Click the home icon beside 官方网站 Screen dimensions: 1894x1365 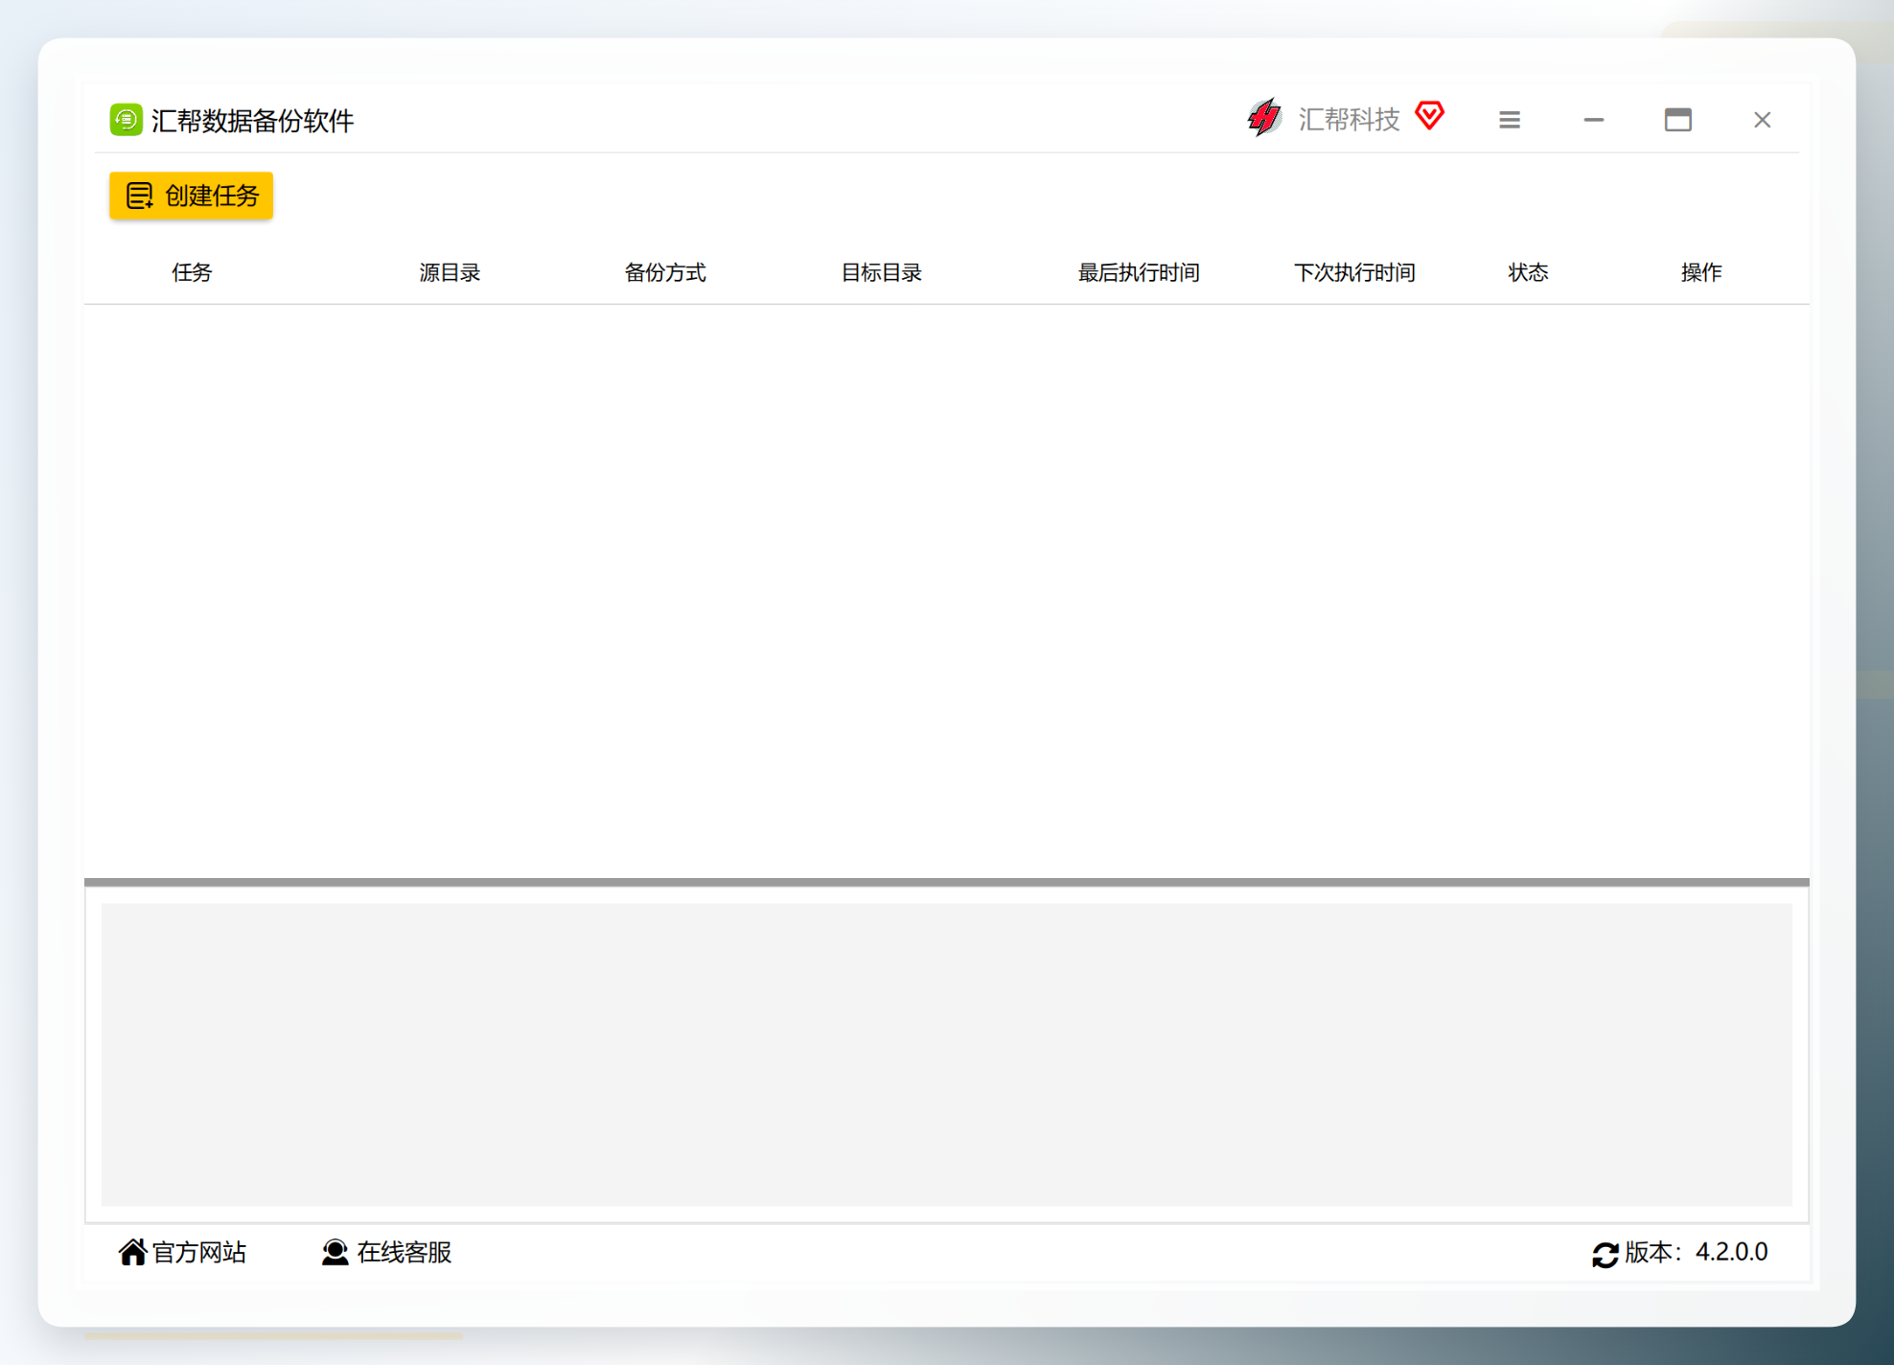(132, 1252)
